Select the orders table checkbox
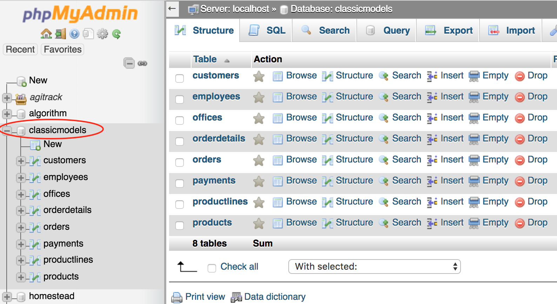 pos(180,163)
